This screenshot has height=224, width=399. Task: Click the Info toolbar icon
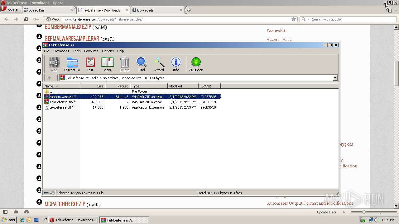[x=176, y=64]
